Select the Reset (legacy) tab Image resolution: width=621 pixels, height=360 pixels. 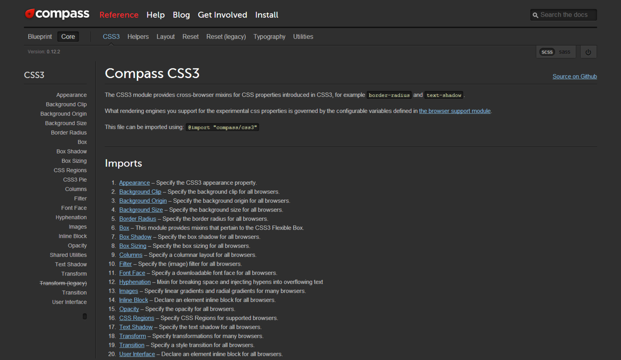tap(226, 37)
